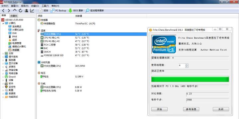Click 驱动程序更新 driver update button
The width and height of the screenshot is (239, 119).
[95, 11]
